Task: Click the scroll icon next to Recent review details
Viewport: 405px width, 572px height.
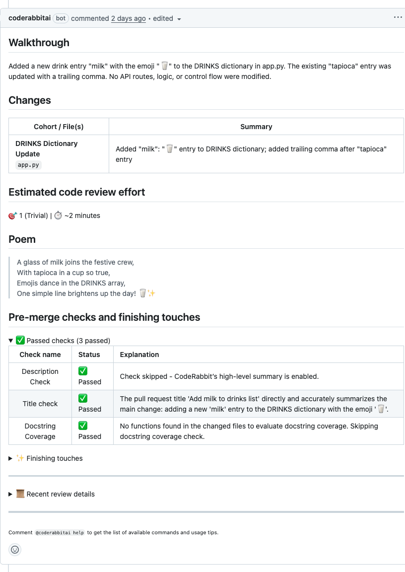Action: [x=20, y=494]
